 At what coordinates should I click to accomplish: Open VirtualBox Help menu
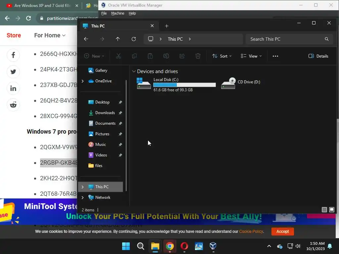(132, 13)
